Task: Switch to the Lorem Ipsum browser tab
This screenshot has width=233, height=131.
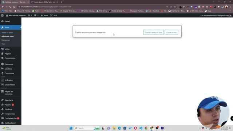Action: pyautogui.click(x=44, y=2)
